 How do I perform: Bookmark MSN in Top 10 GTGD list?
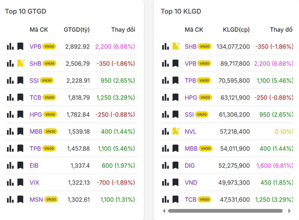click(20, 199)
